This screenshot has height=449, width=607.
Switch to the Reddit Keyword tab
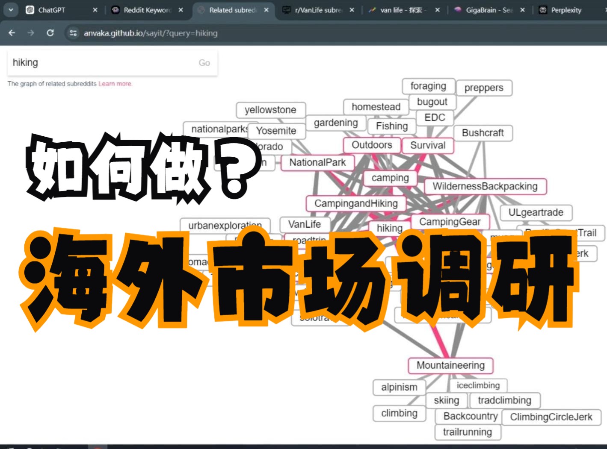(147, 10)
